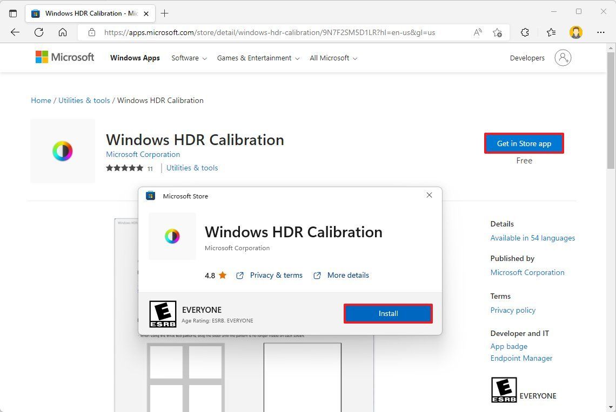Click the ESRB Everyone badge in sidebar

coord(504,390)
